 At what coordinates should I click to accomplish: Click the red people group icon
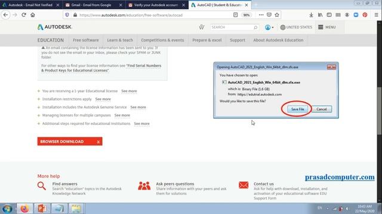144,185
